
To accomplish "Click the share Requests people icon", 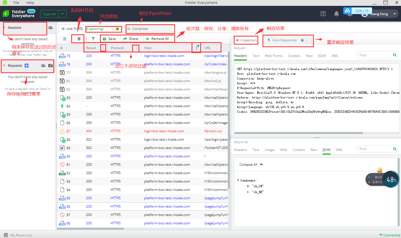I will click(x=43, y=66).
